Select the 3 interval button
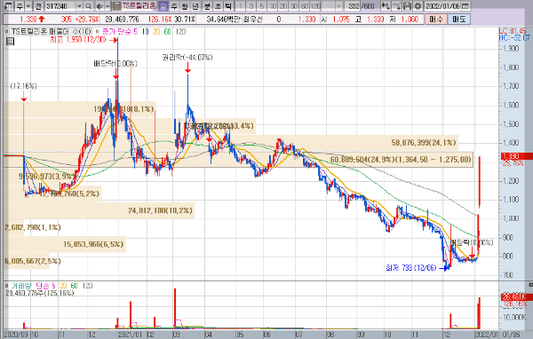 pyautogui.click(x=251, y=6)
